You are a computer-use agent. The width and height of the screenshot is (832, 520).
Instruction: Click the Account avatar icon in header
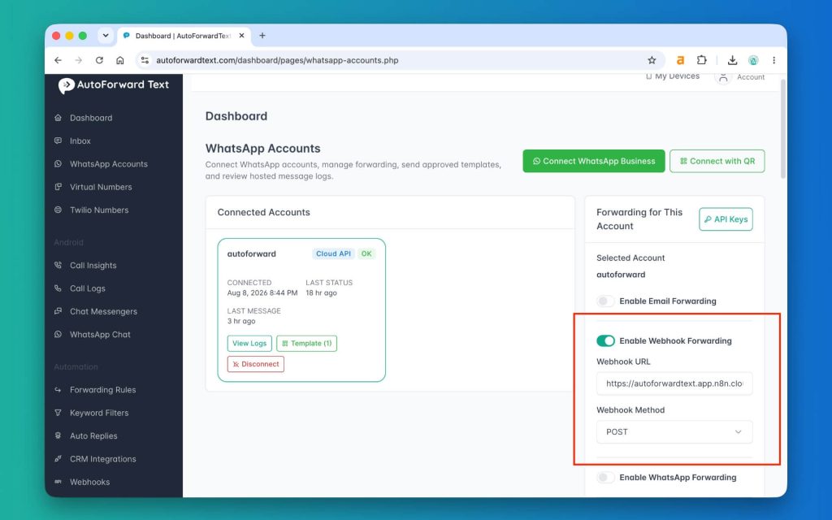click(722, 77)
